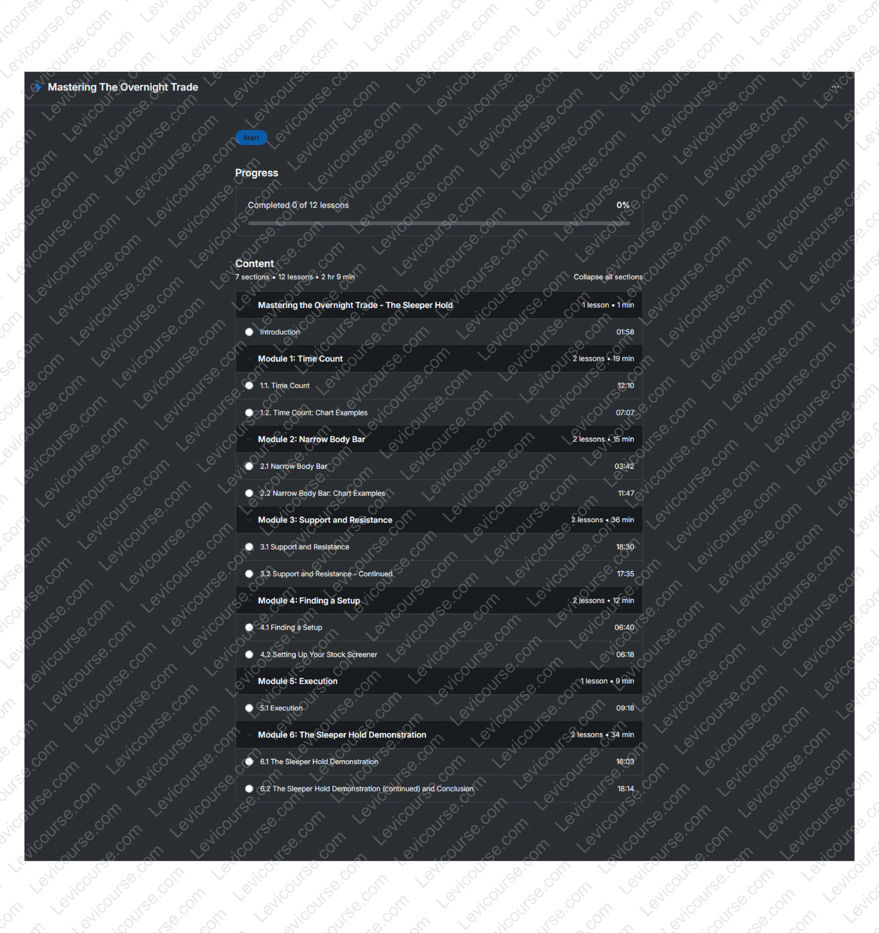Click status circle beside 5.1 Execution
Viewport: 879px width, 933px height.
(249, 708)
